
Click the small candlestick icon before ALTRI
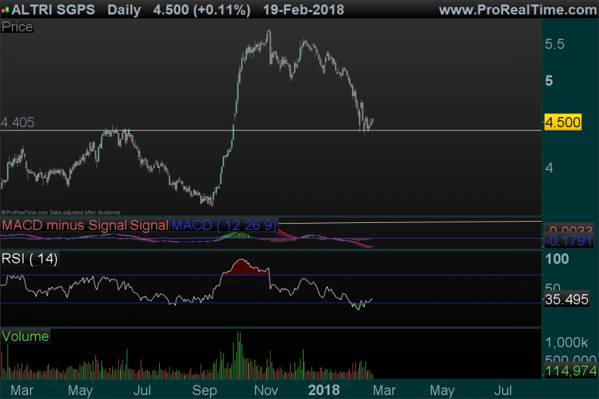point(5,10)
